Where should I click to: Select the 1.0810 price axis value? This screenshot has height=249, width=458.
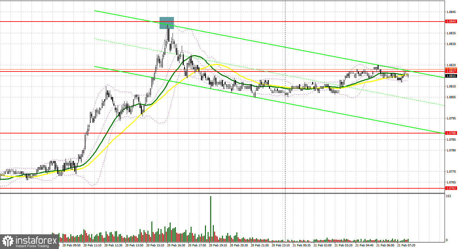451,86
